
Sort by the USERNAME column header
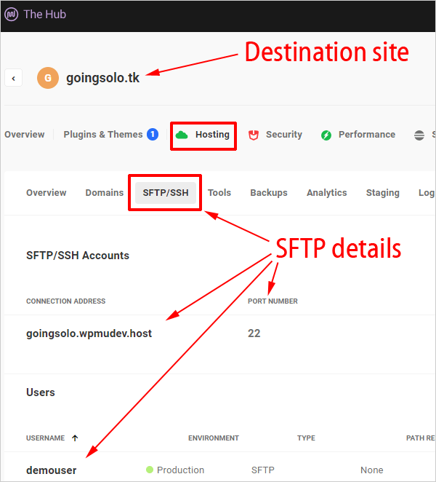tap(45, 438)
